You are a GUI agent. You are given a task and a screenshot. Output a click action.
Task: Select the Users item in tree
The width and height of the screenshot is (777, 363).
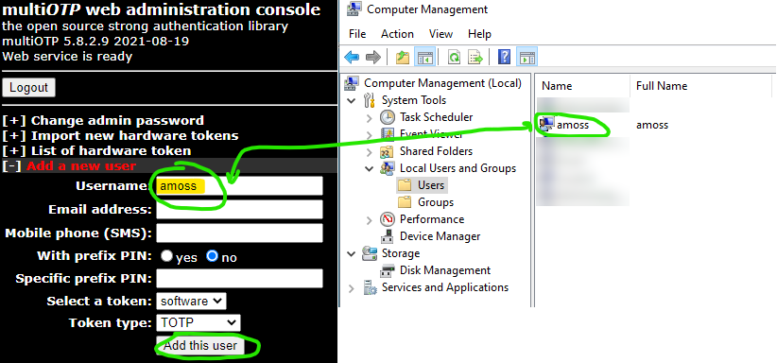point(431,185)
